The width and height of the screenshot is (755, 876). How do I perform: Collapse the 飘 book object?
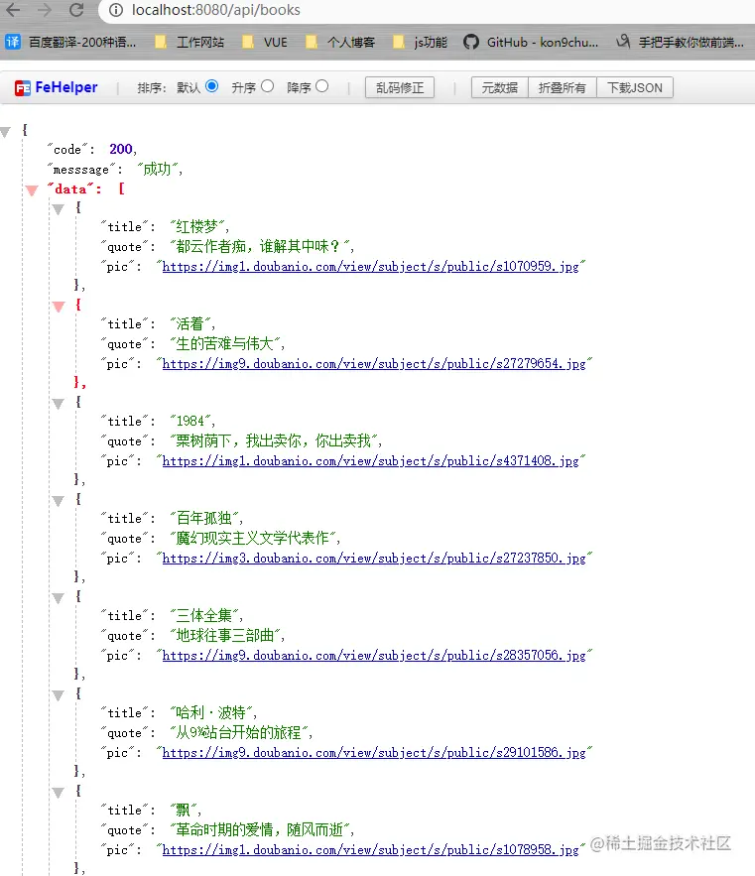[x=59, y=793]
